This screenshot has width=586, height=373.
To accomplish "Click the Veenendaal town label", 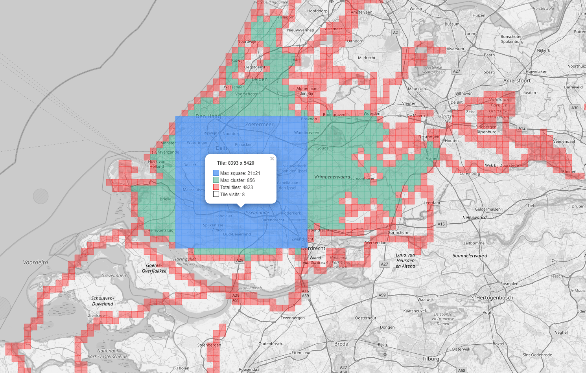I will point(564,141).
